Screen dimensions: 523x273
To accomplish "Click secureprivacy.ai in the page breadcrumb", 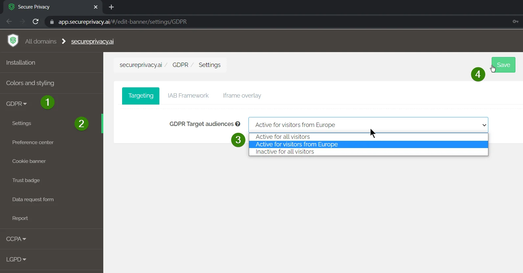I will coord(141,65).
